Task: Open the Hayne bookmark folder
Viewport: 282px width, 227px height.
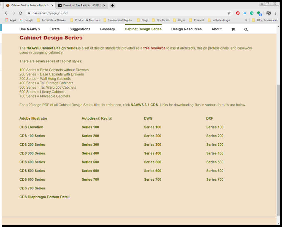Action: [x=179, y=20]
